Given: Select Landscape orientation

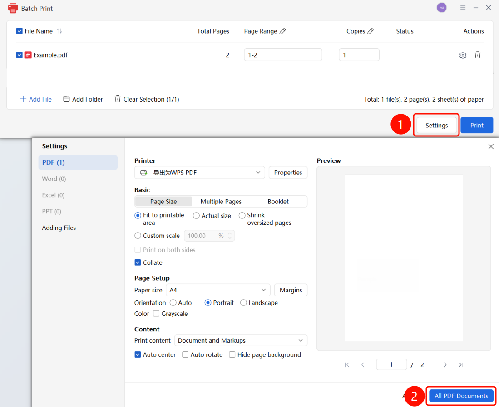Looking at the screenshot, I should click(243, 303).
